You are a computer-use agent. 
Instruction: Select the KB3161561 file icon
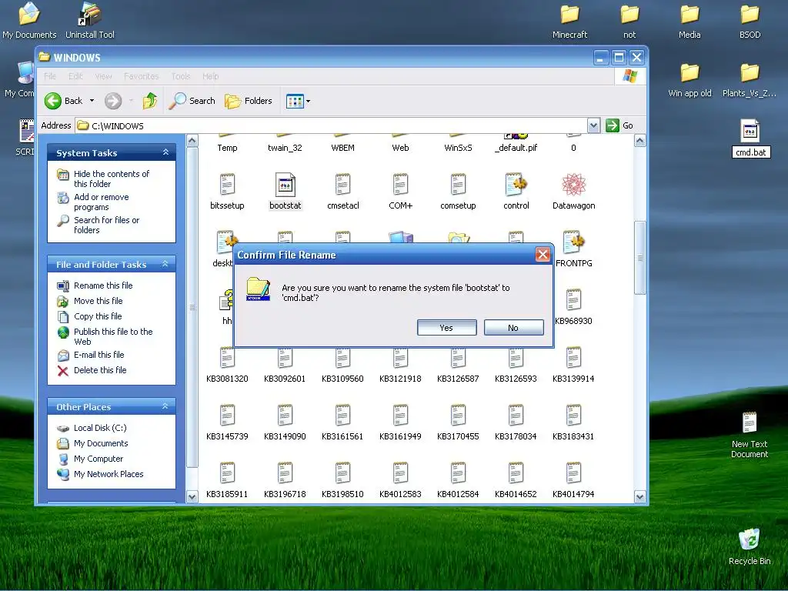tap(342, 416)
